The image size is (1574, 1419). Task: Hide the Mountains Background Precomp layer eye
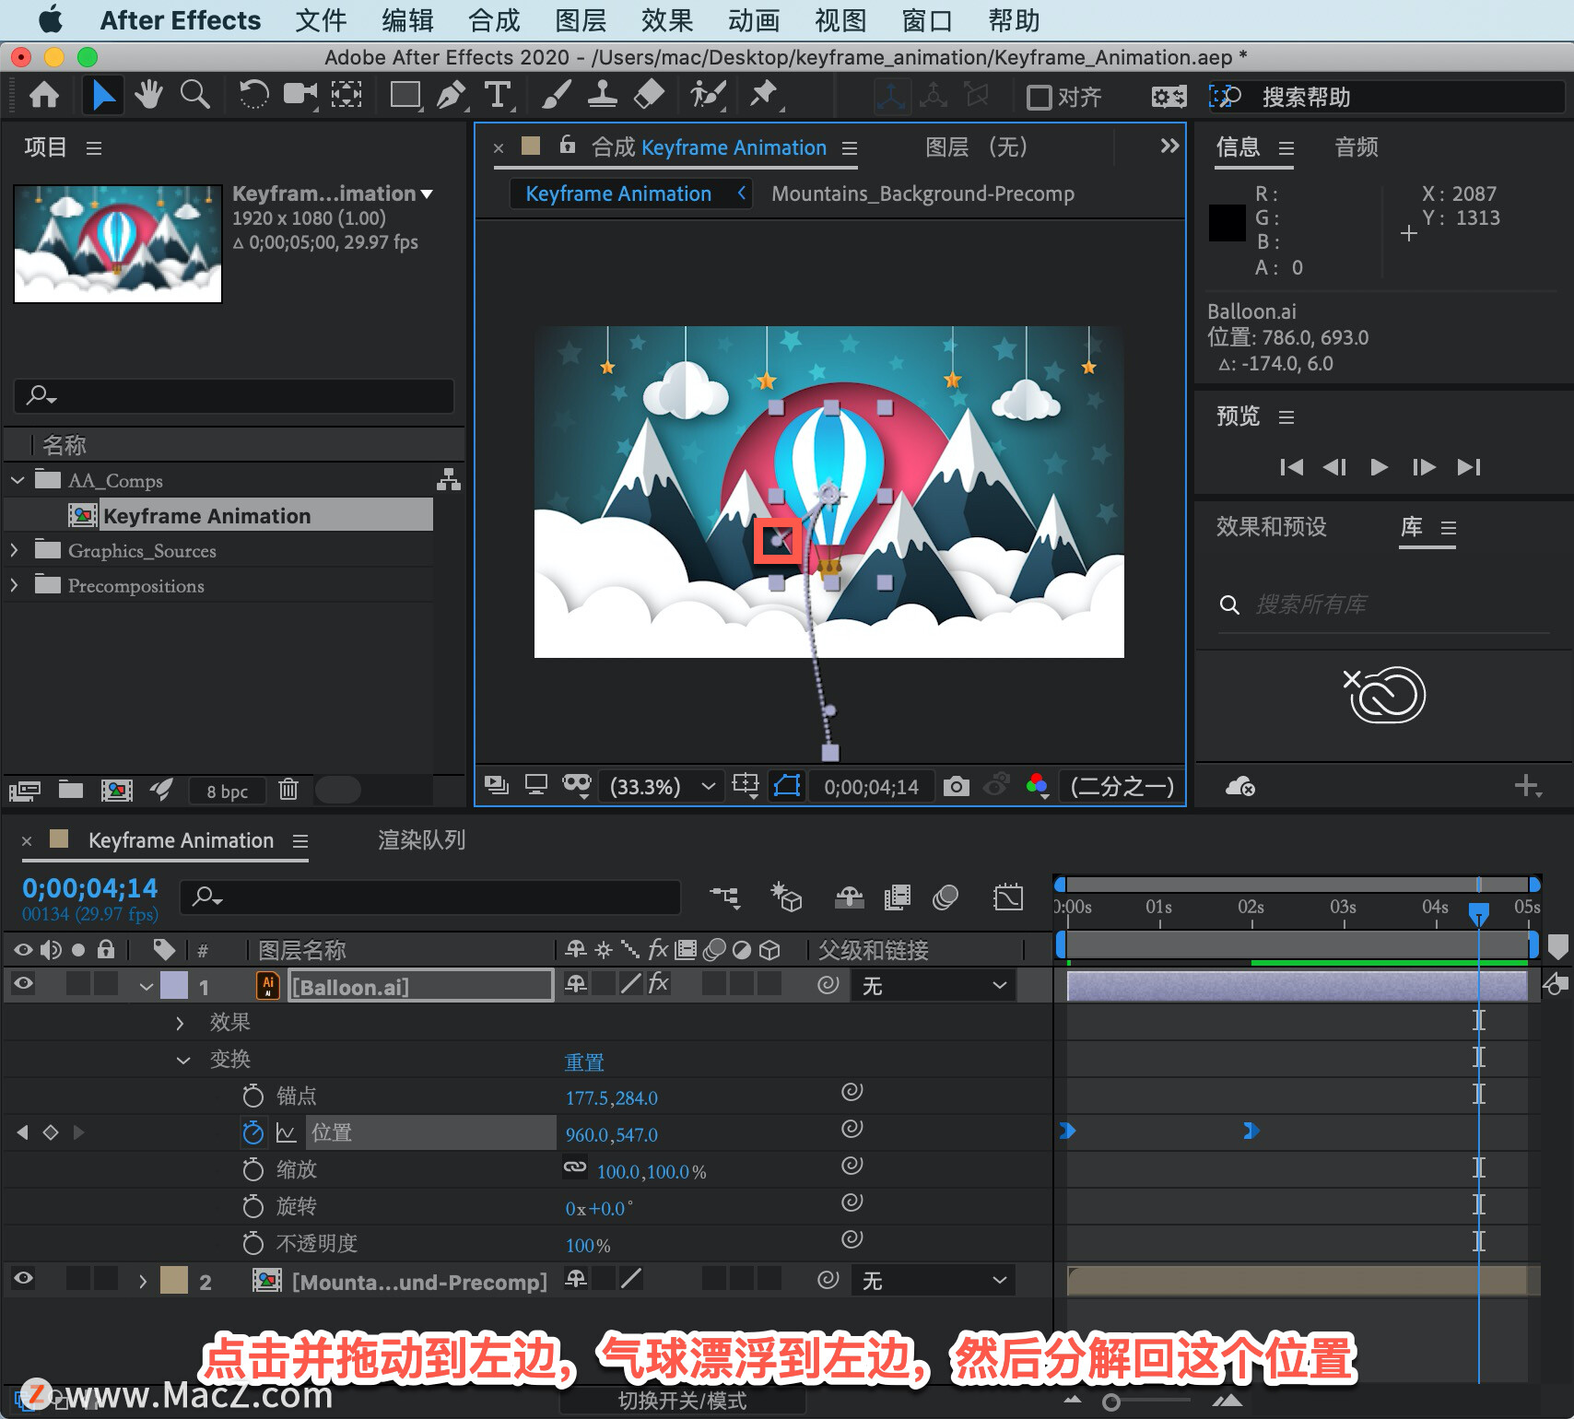(23, 1279)
